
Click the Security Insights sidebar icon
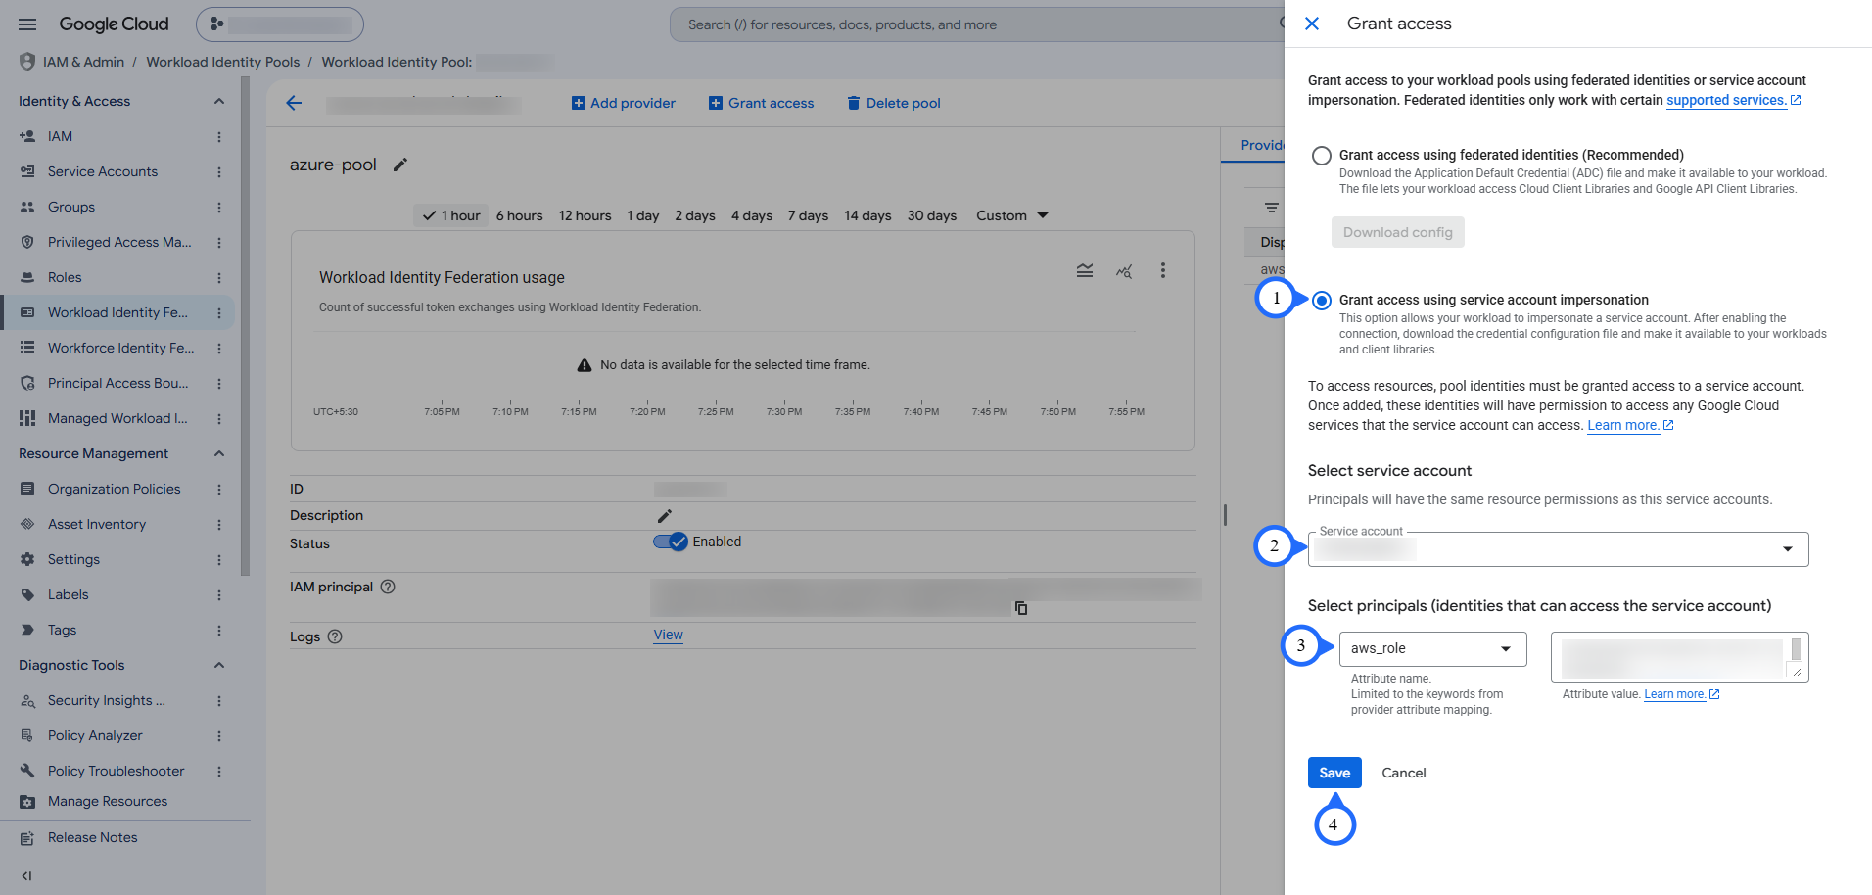pos(27,700)
